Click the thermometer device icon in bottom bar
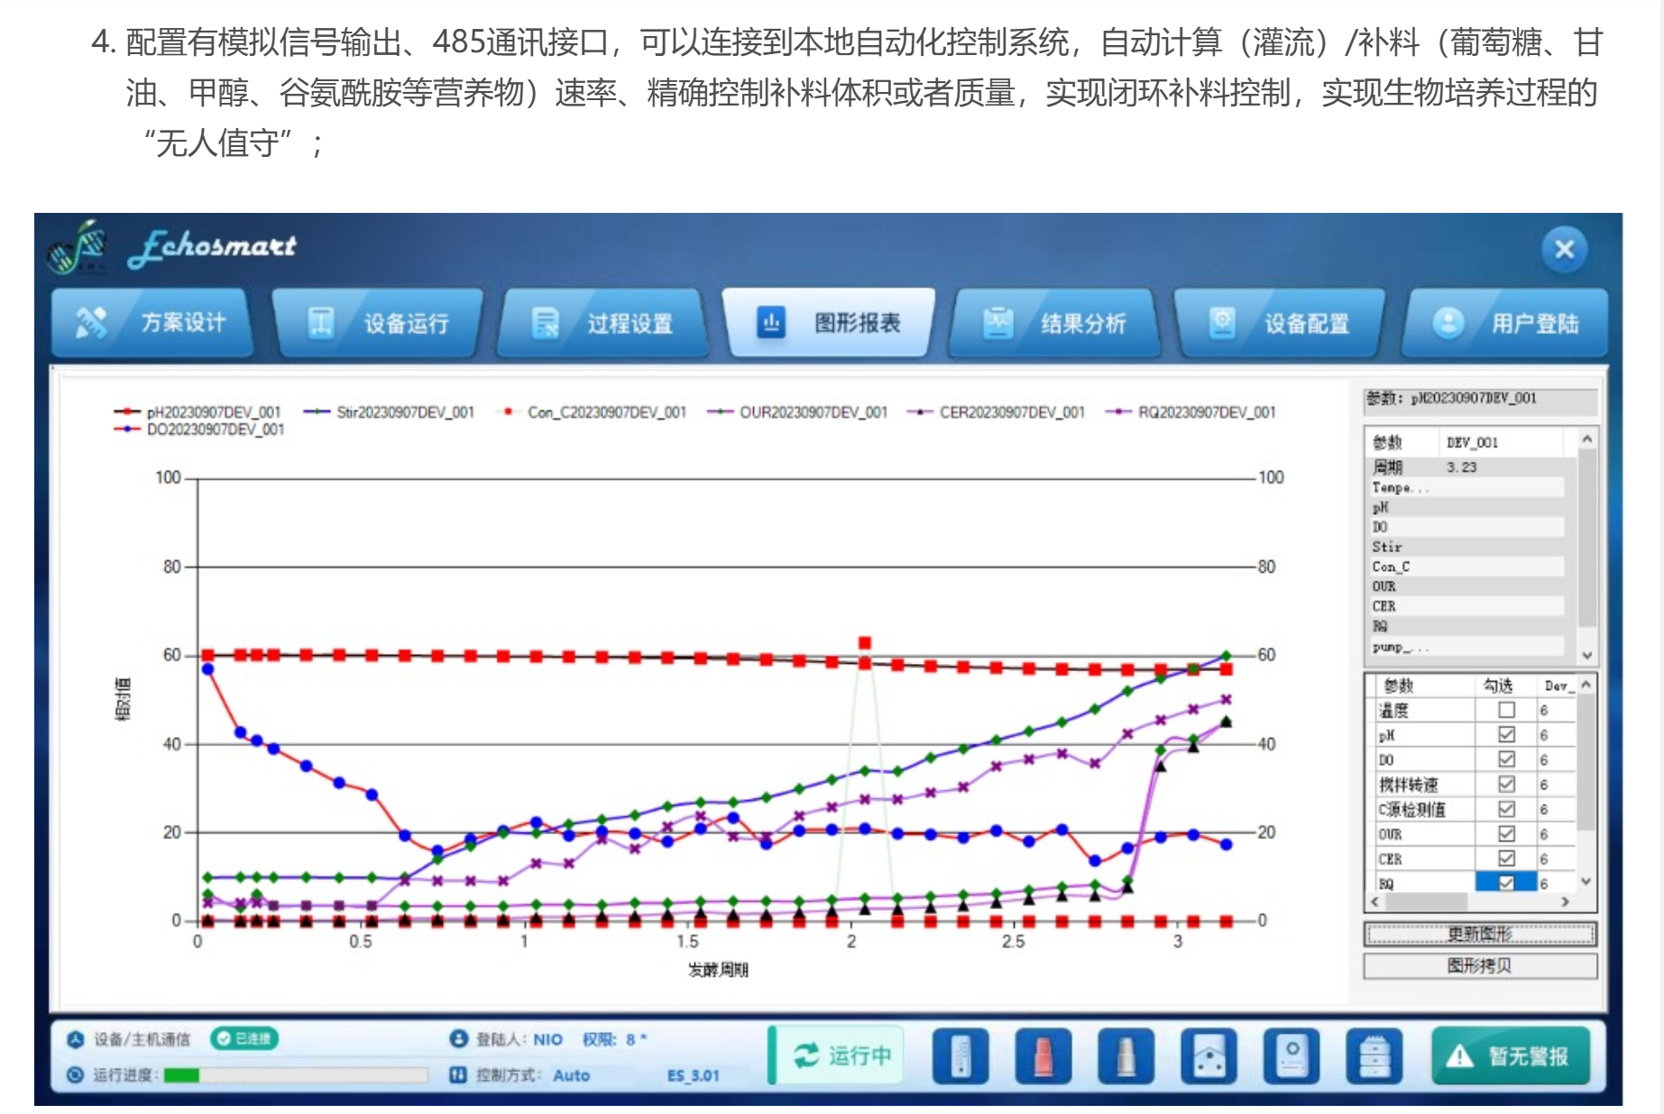Screen dimensions: 1664x1114 coord(961,1055)
